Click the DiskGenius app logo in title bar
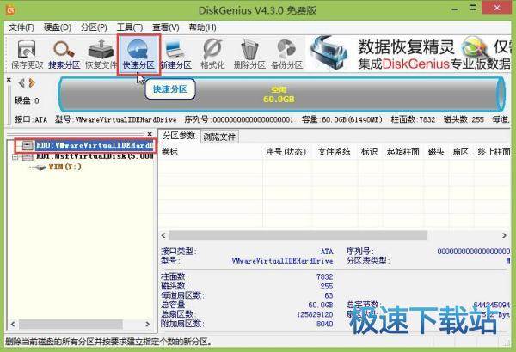The width and height of the screenshot is (516, 352). [10, 9]
